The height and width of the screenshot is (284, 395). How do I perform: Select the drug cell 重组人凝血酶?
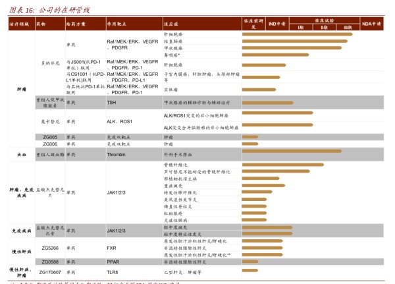tap(50, 155)
